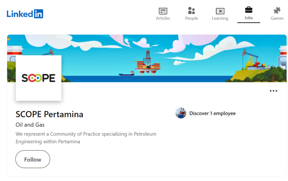Click the LinkedIn logo

[x=25, y=14]
